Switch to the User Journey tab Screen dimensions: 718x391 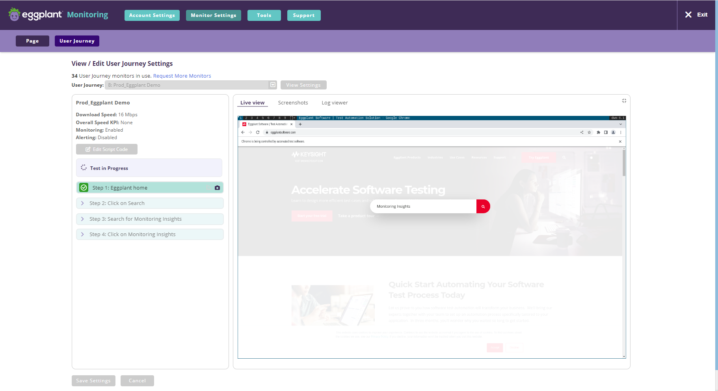coord(77,41)
